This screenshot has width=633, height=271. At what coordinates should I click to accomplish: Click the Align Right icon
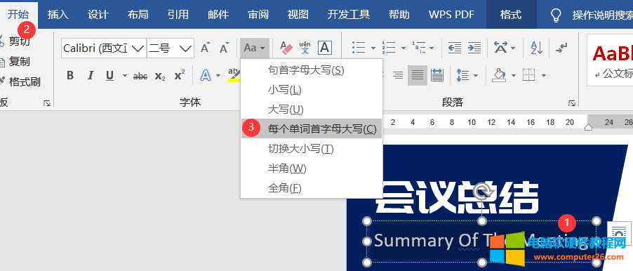click(x=398, y=75)
